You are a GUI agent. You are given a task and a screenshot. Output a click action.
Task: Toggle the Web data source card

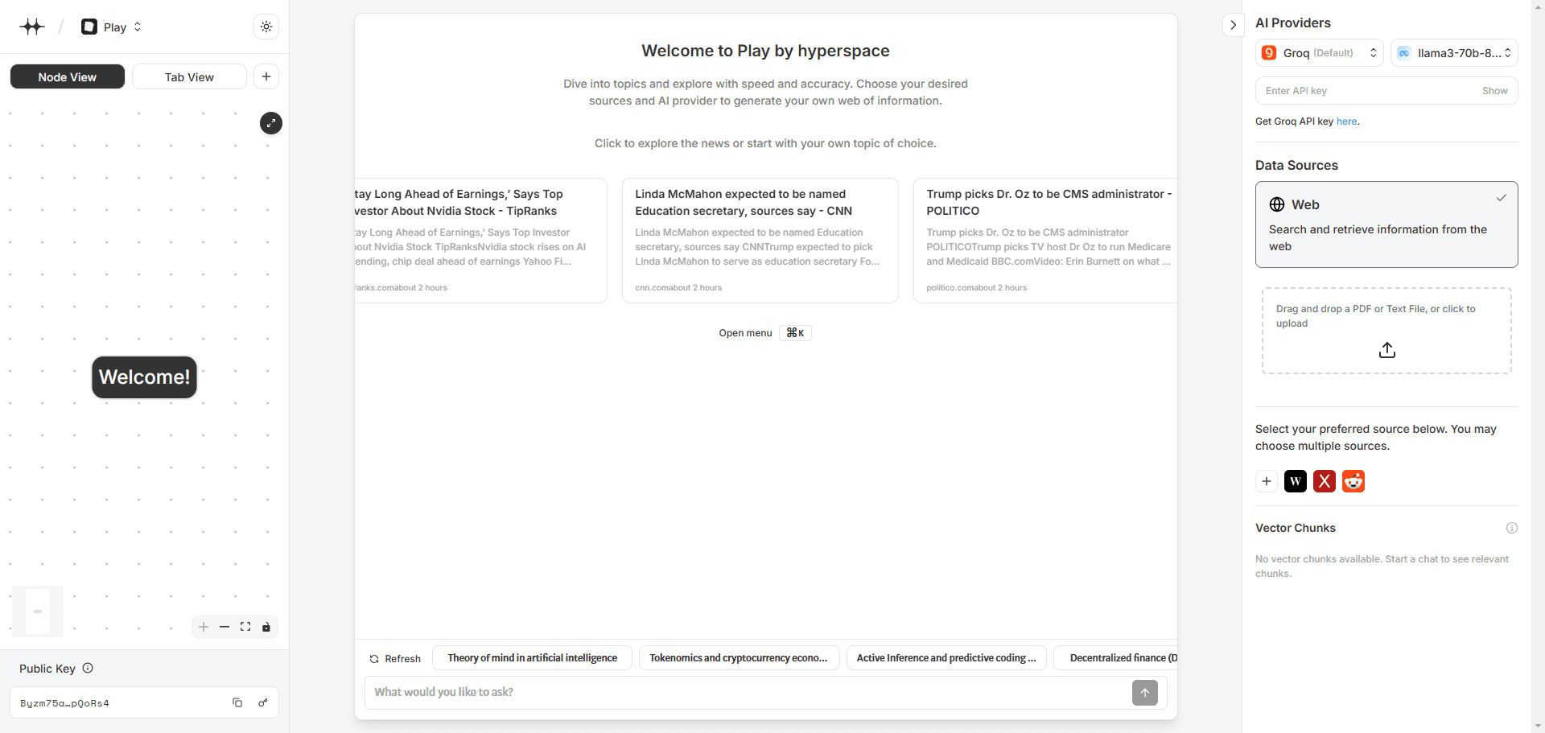[1386, 224]
